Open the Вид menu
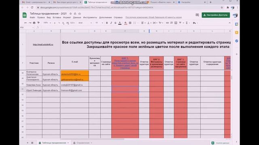This screenshot has height=145, width=259. (x=49, y=17)
